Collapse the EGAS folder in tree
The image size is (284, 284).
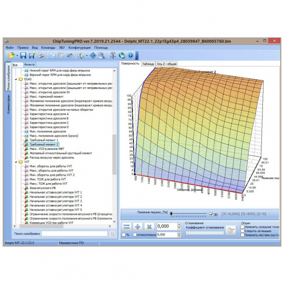tap(16, 79)
